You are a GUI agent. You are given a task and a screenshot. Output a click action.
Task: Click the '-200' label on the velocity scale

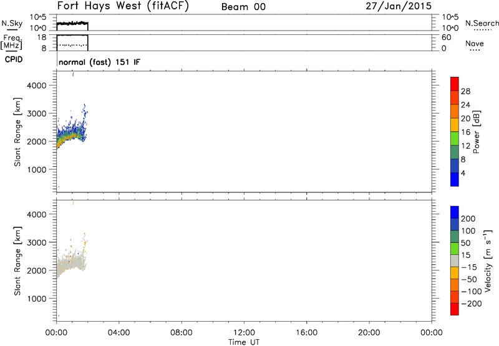472,304
